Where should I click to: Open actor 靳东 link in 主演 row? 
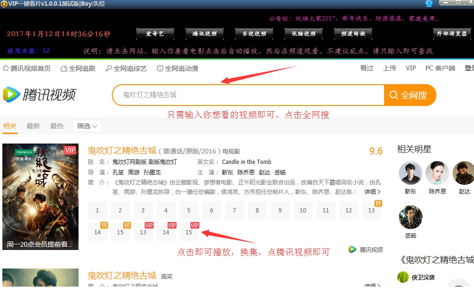coord(227,173)
